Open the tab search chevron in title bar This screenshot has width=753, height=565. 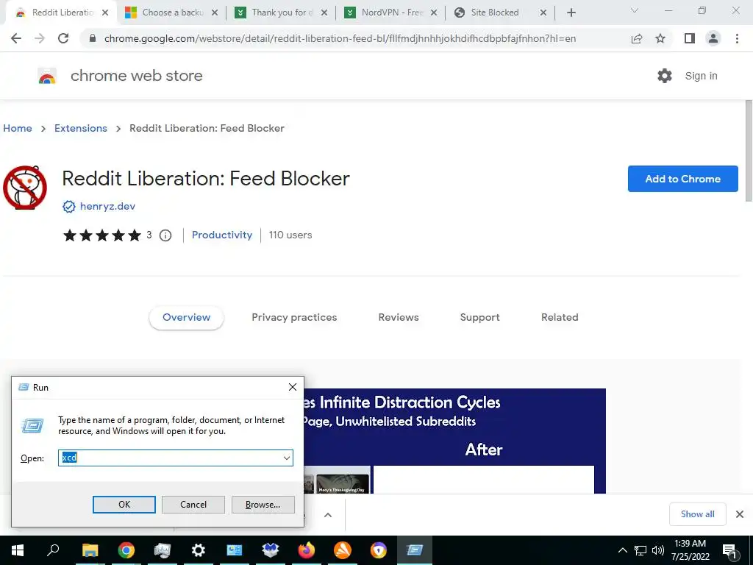(x=635, y=10)
